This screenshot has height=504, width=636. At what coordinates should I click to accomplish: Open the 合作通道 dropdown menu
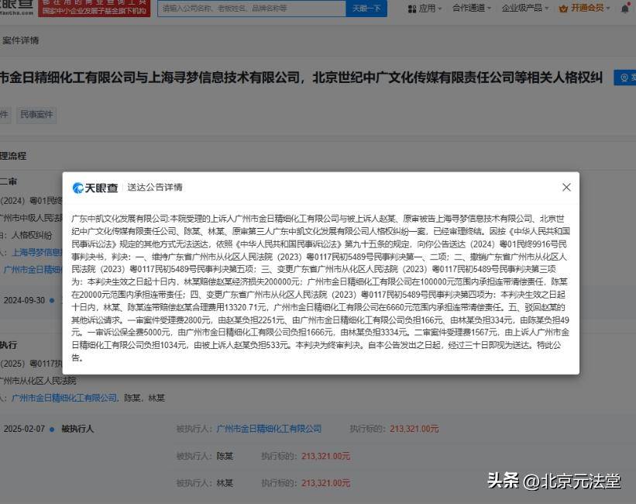click(x=471, y=8)
